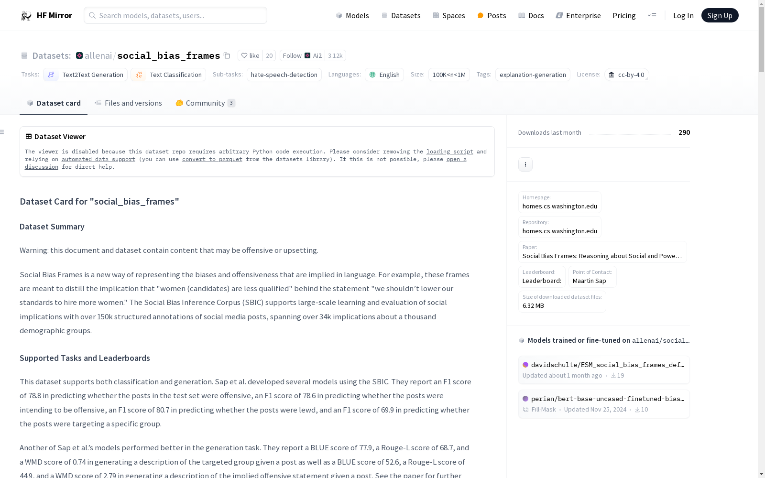
Task: Click the 100K<n<1M size tag
Action: click(x=449, y=75)
